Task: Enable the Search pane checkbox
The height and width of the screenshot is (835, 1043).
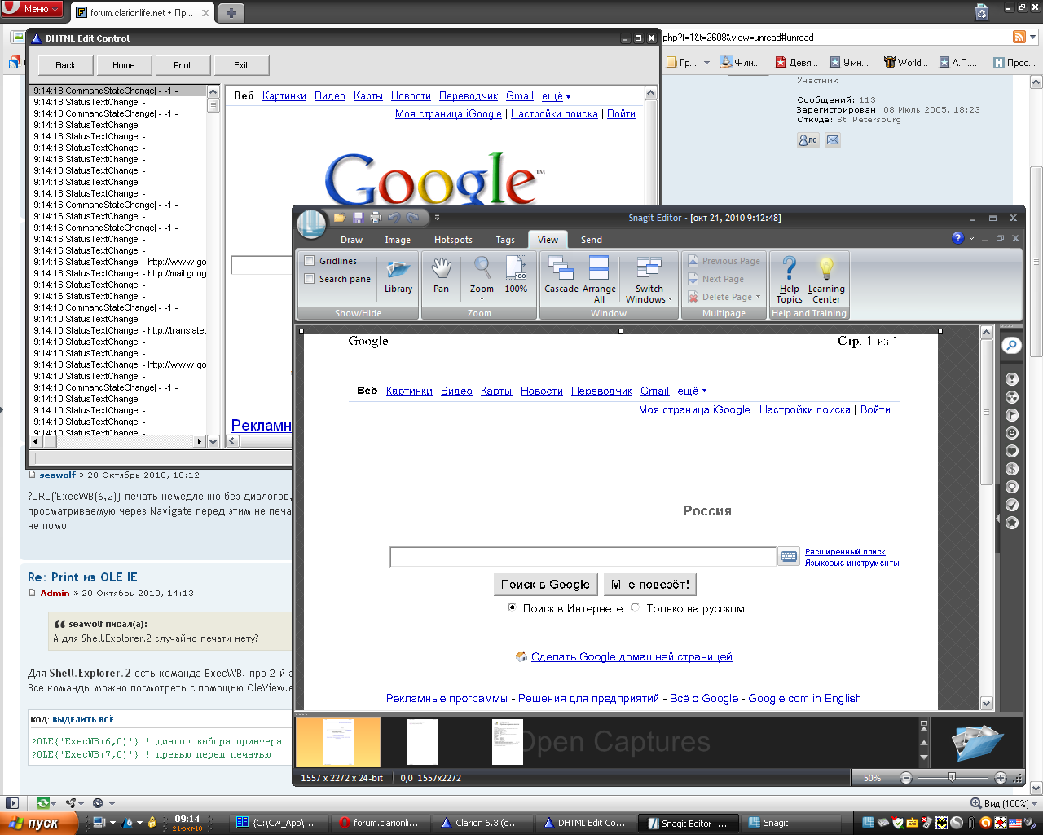Action: (310, 279)
